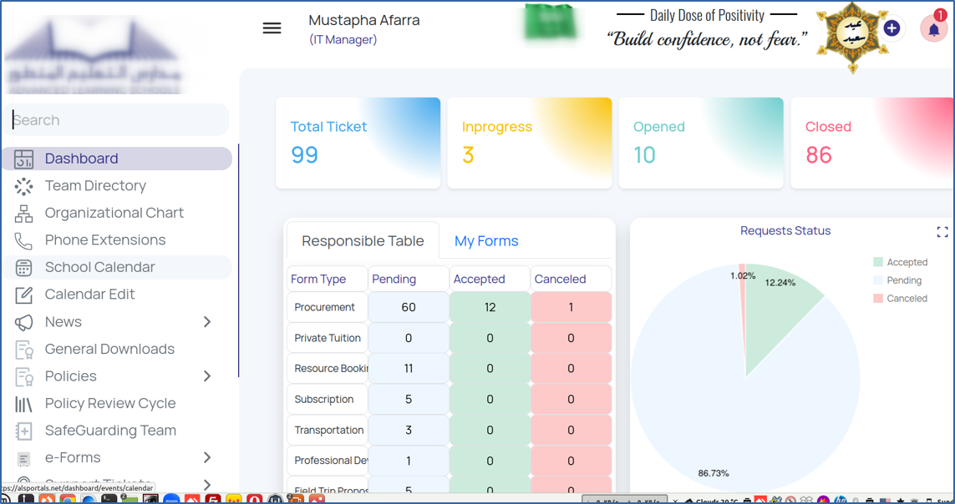The image size is (955, 504).
Task: Select the Responsible Table tab
Action: click(x=363, y=241)
